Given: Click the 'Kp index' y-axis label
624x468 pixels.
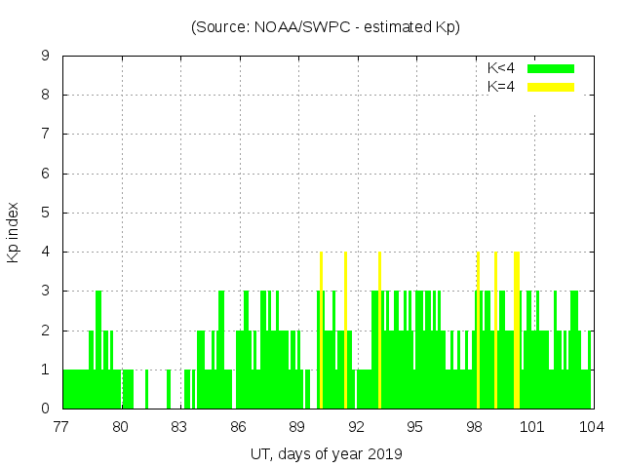Looking at the screenshot, I should pyautogui.click(x=14, y=232).
